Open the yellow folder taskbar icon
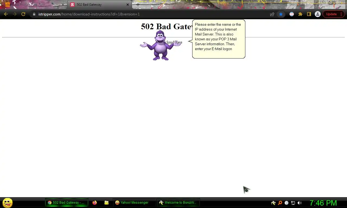Viewport: 347px width, 208px height. tap(107, 203)
